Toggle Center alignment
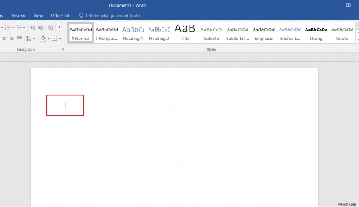The height and width of the screenshot is (207, 359). pos(4,39)
